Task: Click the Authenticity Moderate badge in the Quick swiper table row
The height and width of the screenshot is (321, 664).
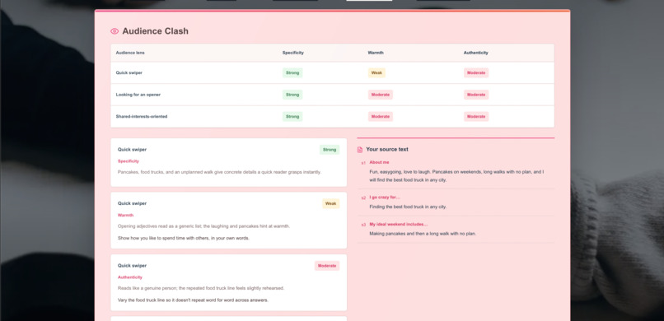Action: [476, 72]
